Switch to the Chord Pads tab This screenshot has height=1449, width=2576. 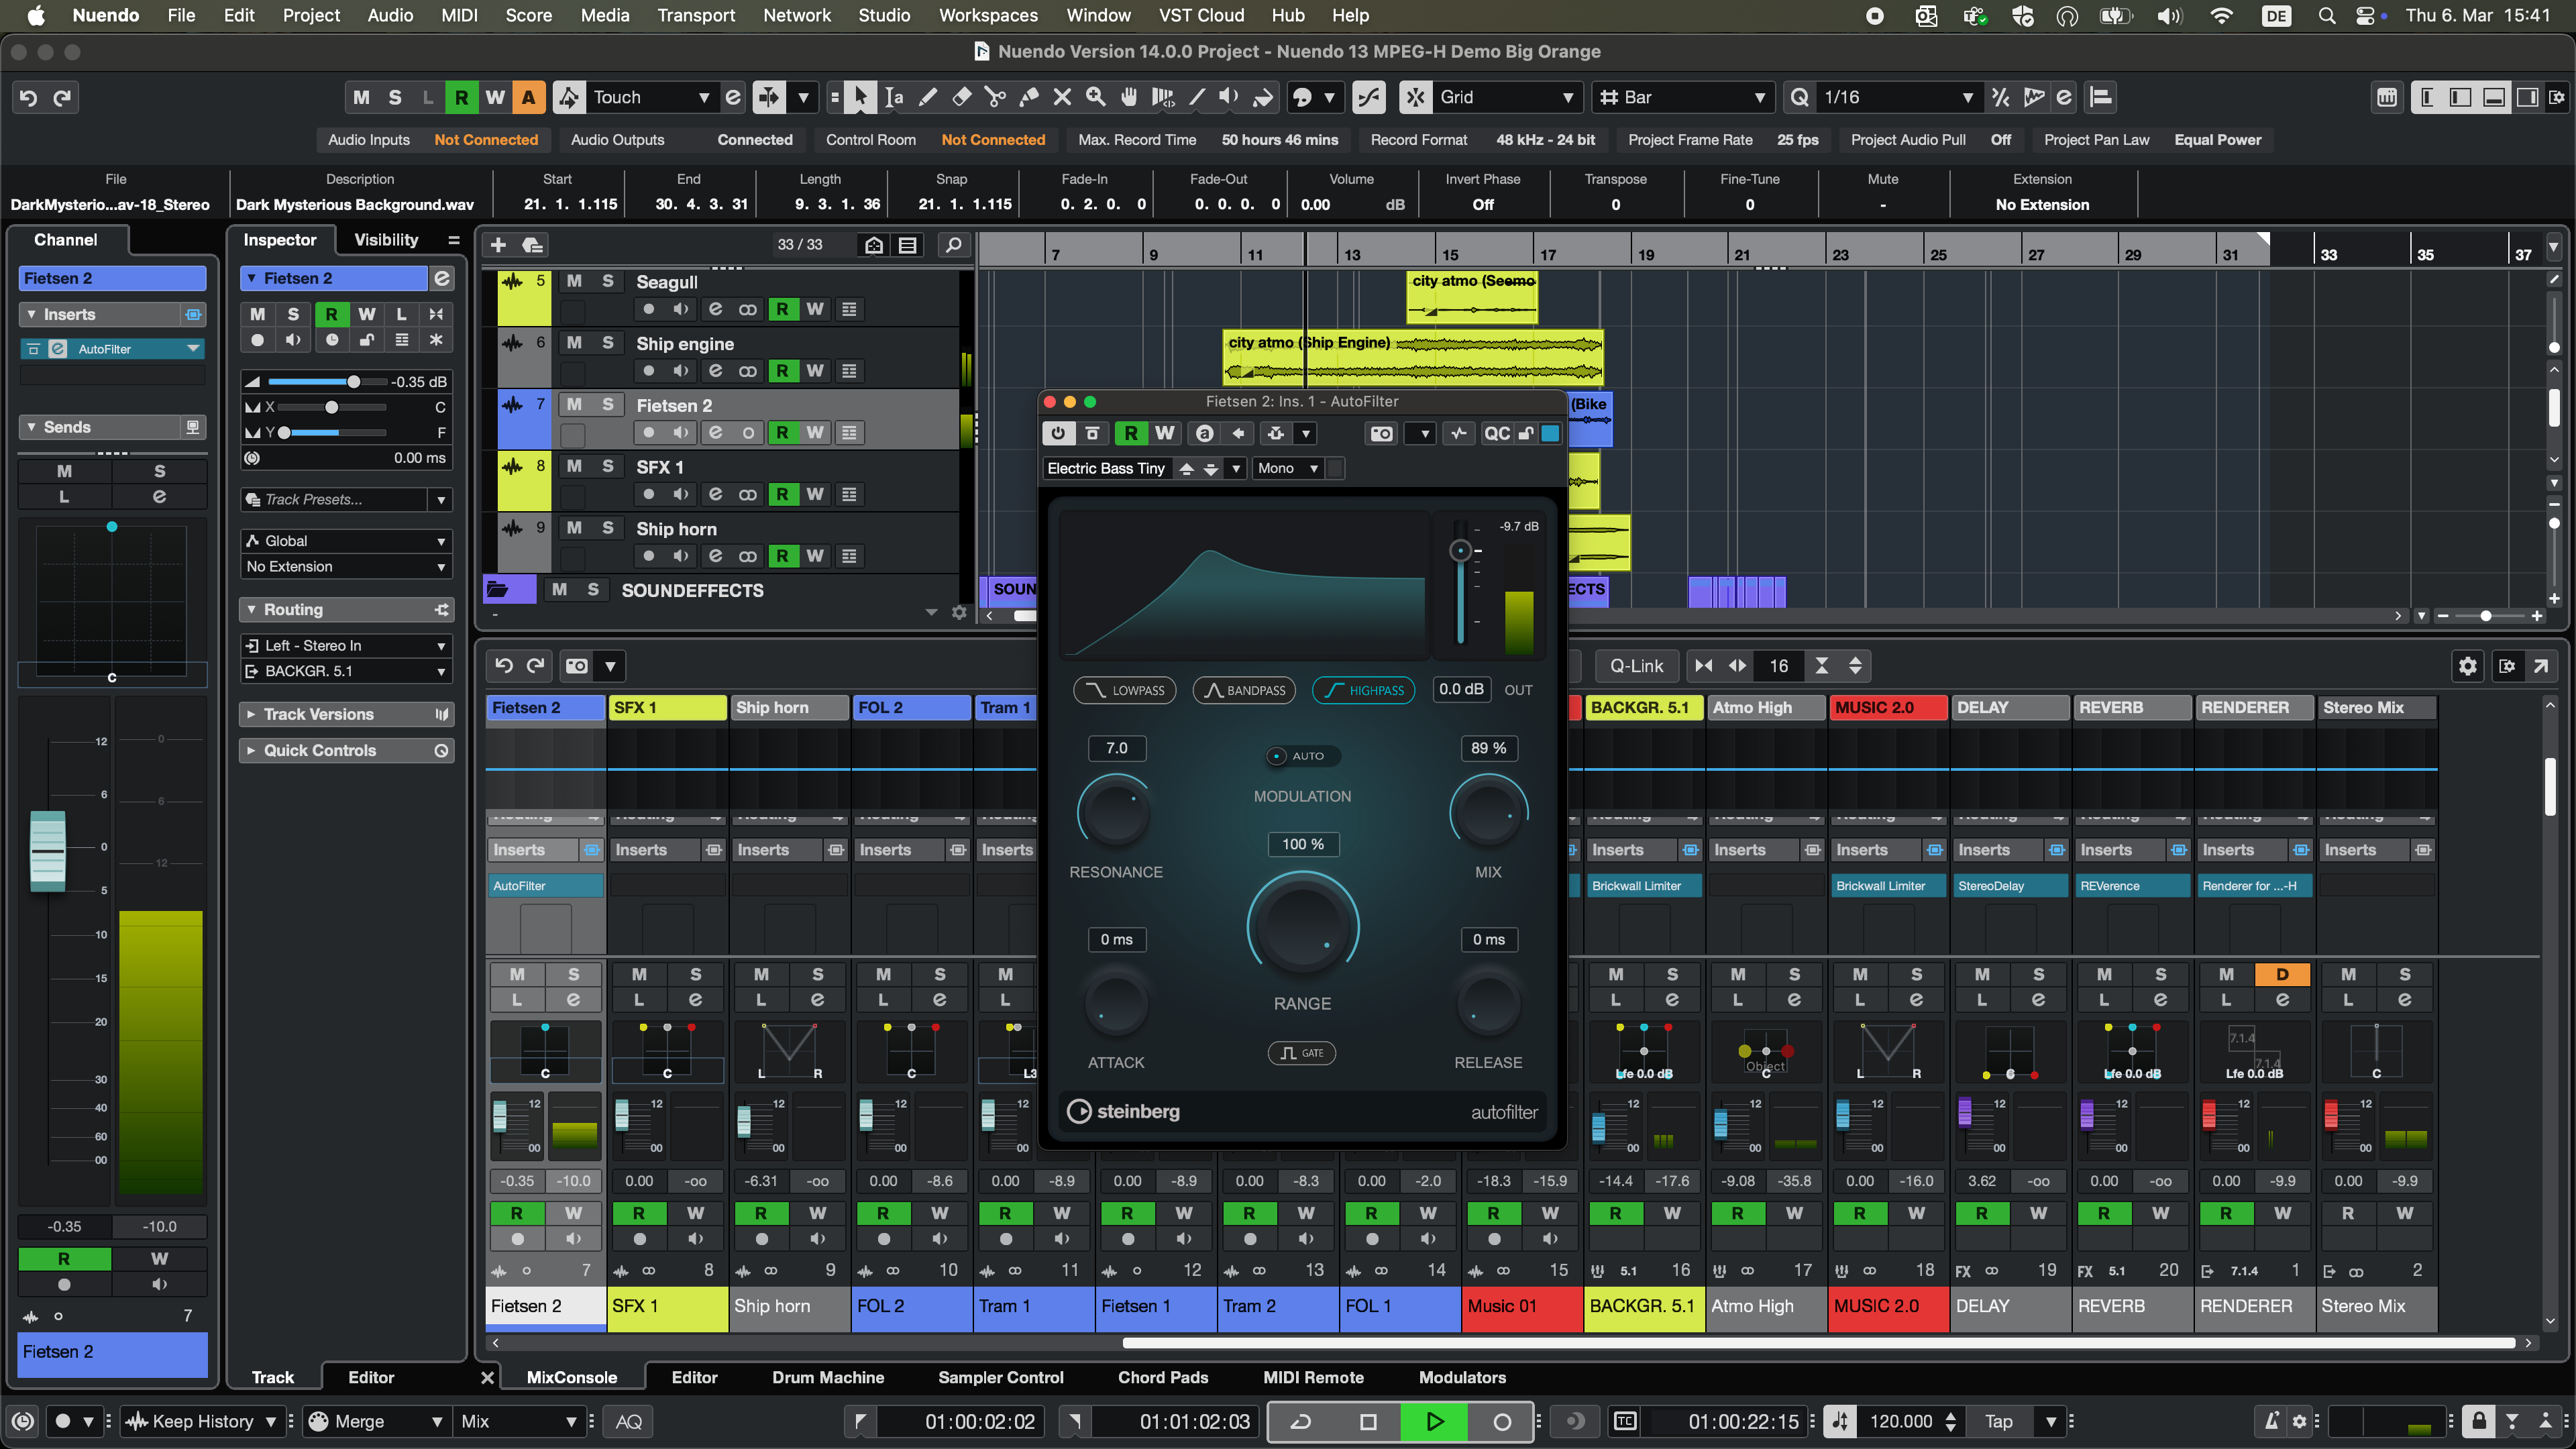coord(1162,1377)
